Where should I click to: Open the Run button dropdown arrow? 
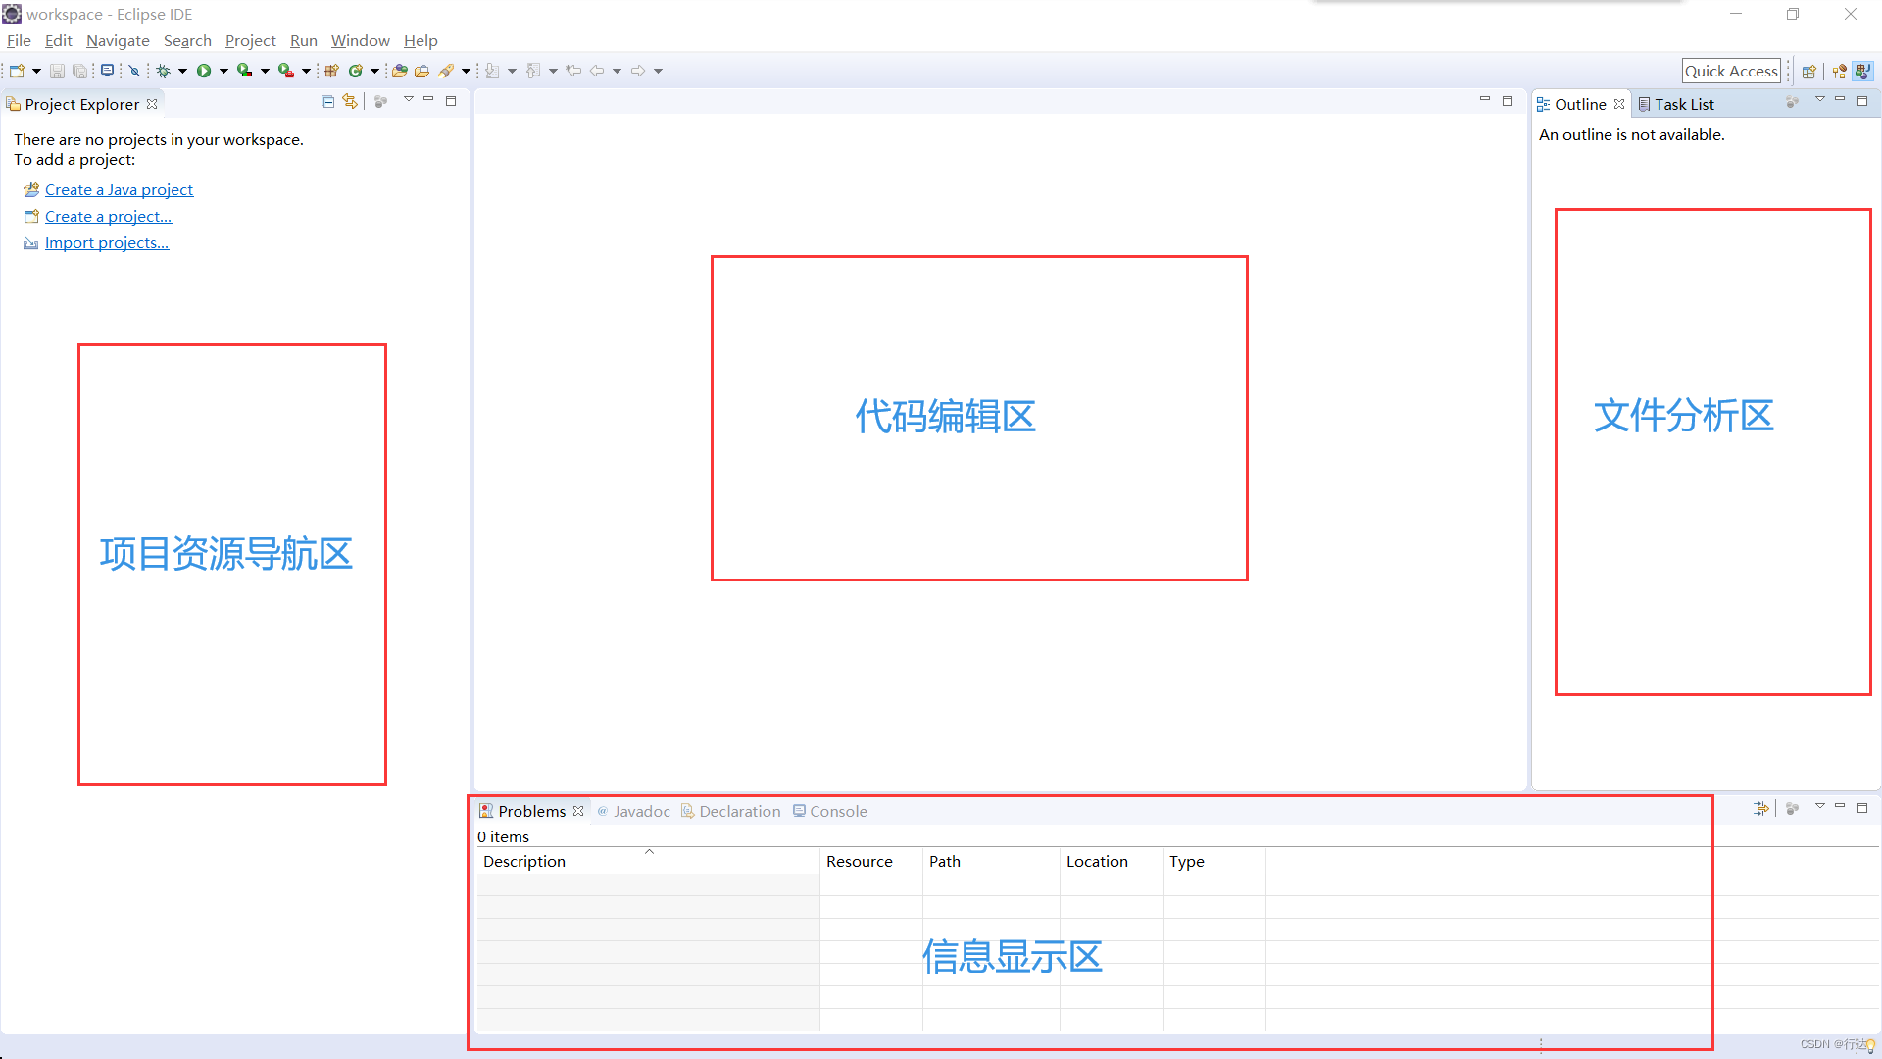(x=223, y=71)
